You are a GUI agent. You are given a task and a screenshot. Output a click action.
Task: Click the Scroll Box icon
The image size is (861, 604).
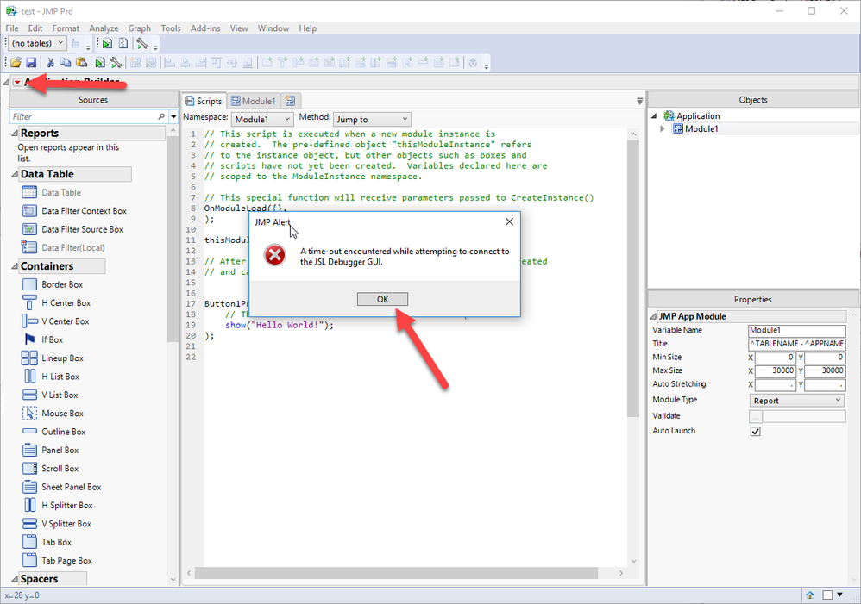click(29, 469)
